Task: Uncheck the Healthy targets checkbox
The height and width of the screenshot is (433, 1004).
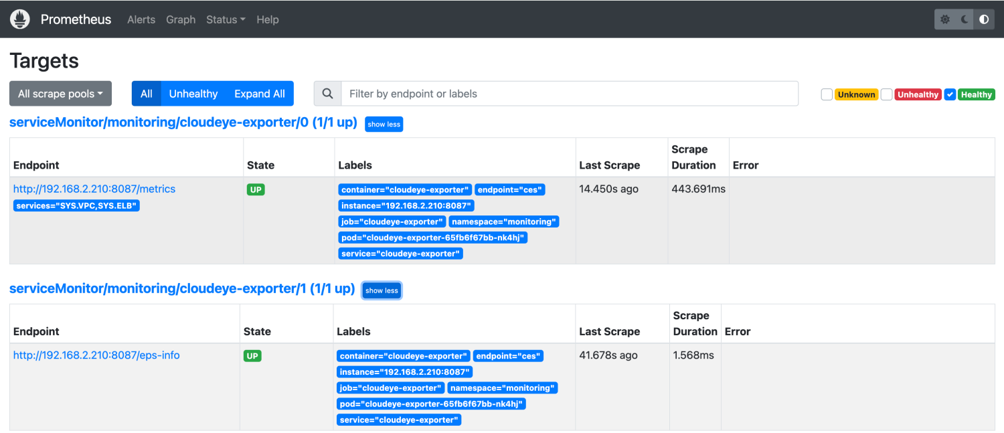Action: pos(950,94)
